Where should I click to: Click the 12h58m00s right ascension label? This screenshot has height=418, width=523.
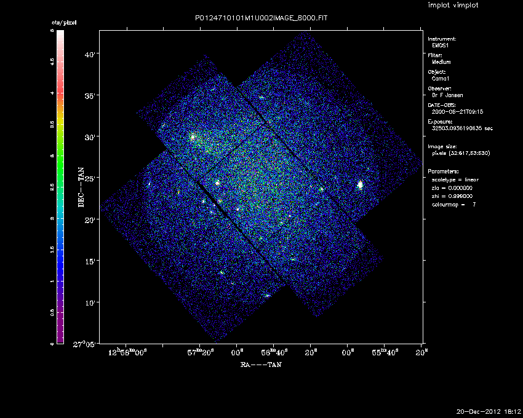pos(127,353)
